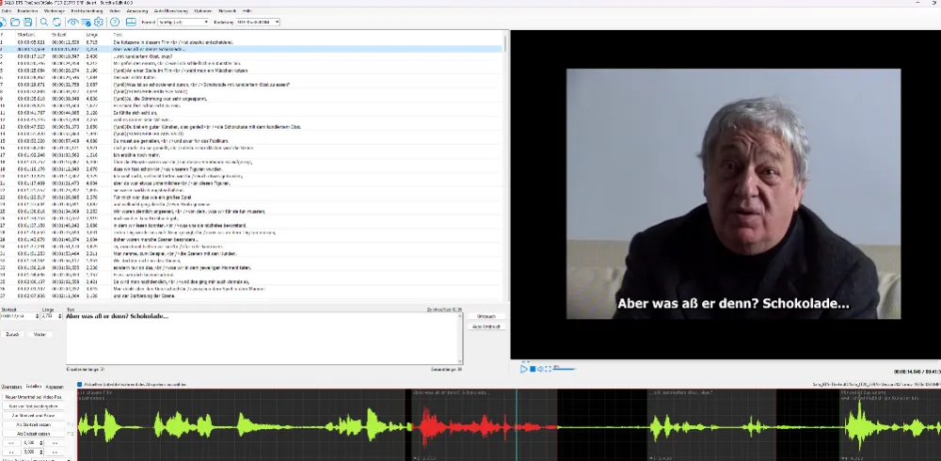941x461 pixels.
Task: Click the Weiter button
Action: coord(40,334)
